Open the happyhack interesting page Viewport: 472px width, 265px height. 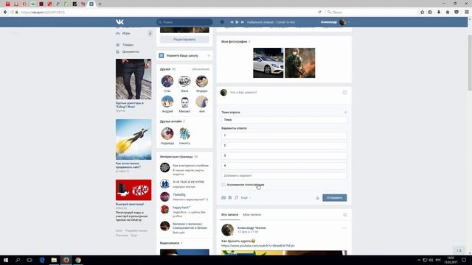click(x=181, y=208)
